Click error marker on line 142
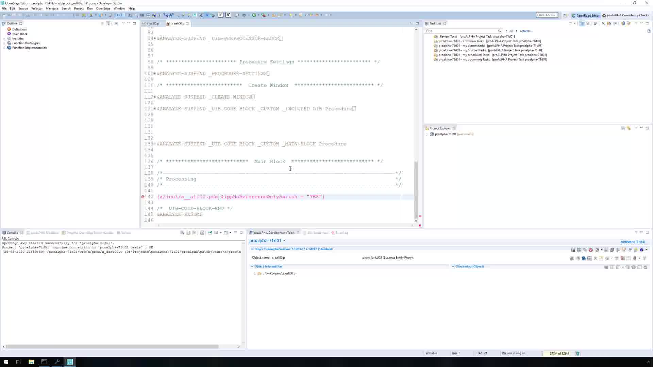653x367 pixels. tap(143, 197)
